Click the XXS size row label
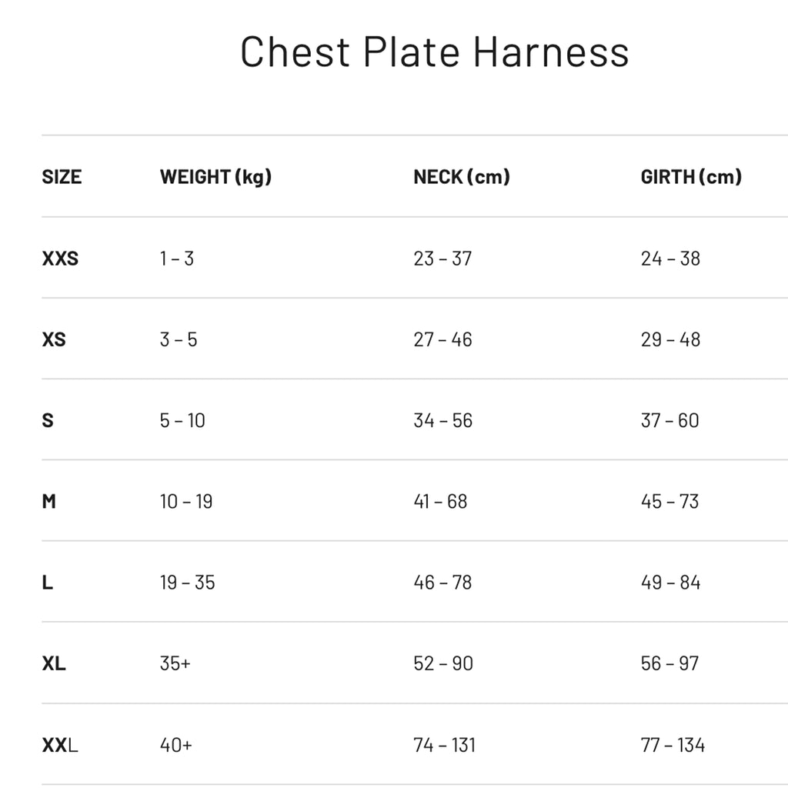This screenshot has width=788, height=788. (60, 259)
